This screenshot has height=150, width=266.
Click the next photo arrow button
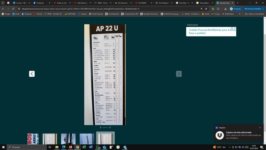179,74
